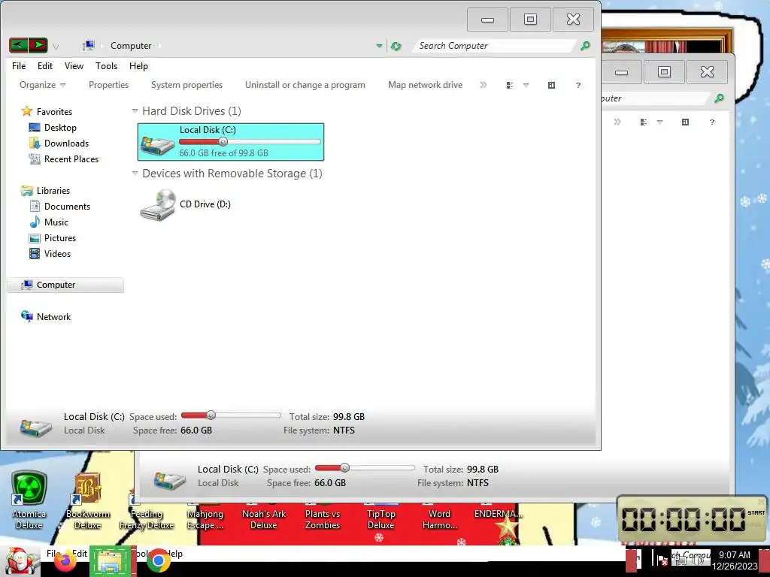Click the Firefox taskbar icon
770x577 pixels.
tap(65, 561)
